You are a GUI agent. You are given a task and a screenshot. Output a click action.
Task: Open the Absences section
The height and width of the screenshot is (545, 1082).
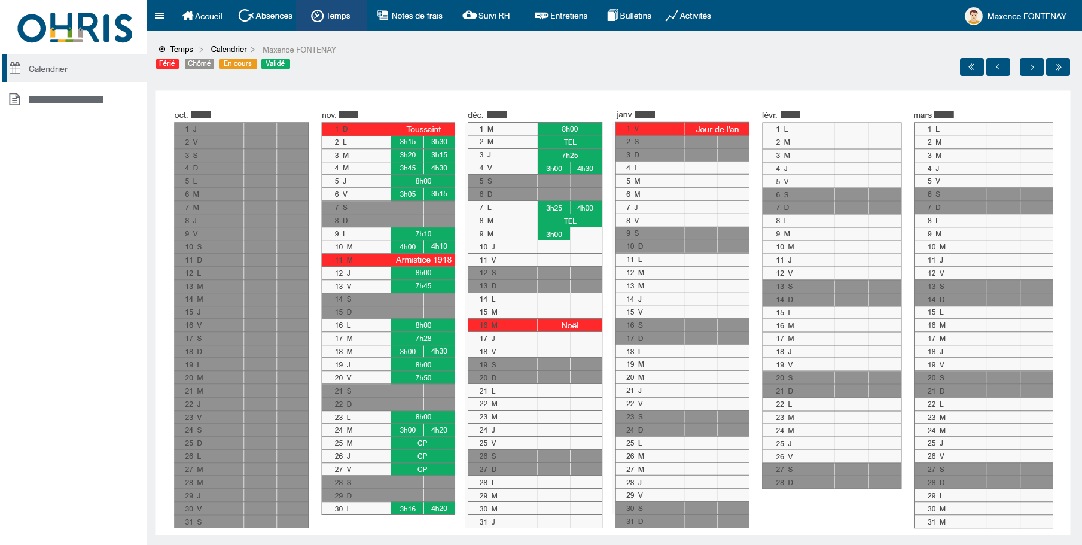pyautogui.click(x=266, y=16)
